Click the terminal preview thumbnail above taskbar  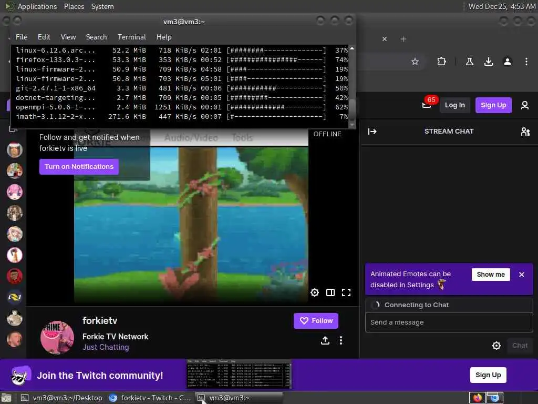[239, 375]
